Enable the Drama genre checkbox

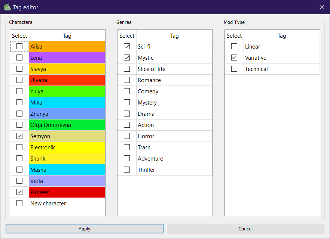point(127,114)
